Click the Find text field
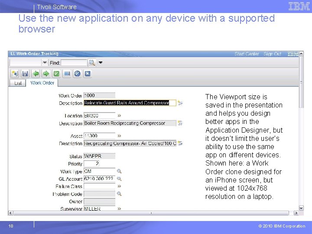312x234 pixels. click(x=74, y=63)
